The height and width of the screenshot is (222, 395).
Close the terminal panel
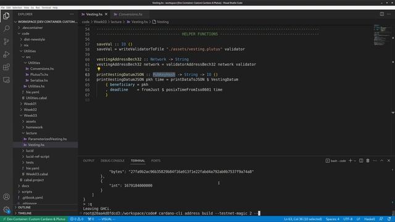(x=389, y=160)
